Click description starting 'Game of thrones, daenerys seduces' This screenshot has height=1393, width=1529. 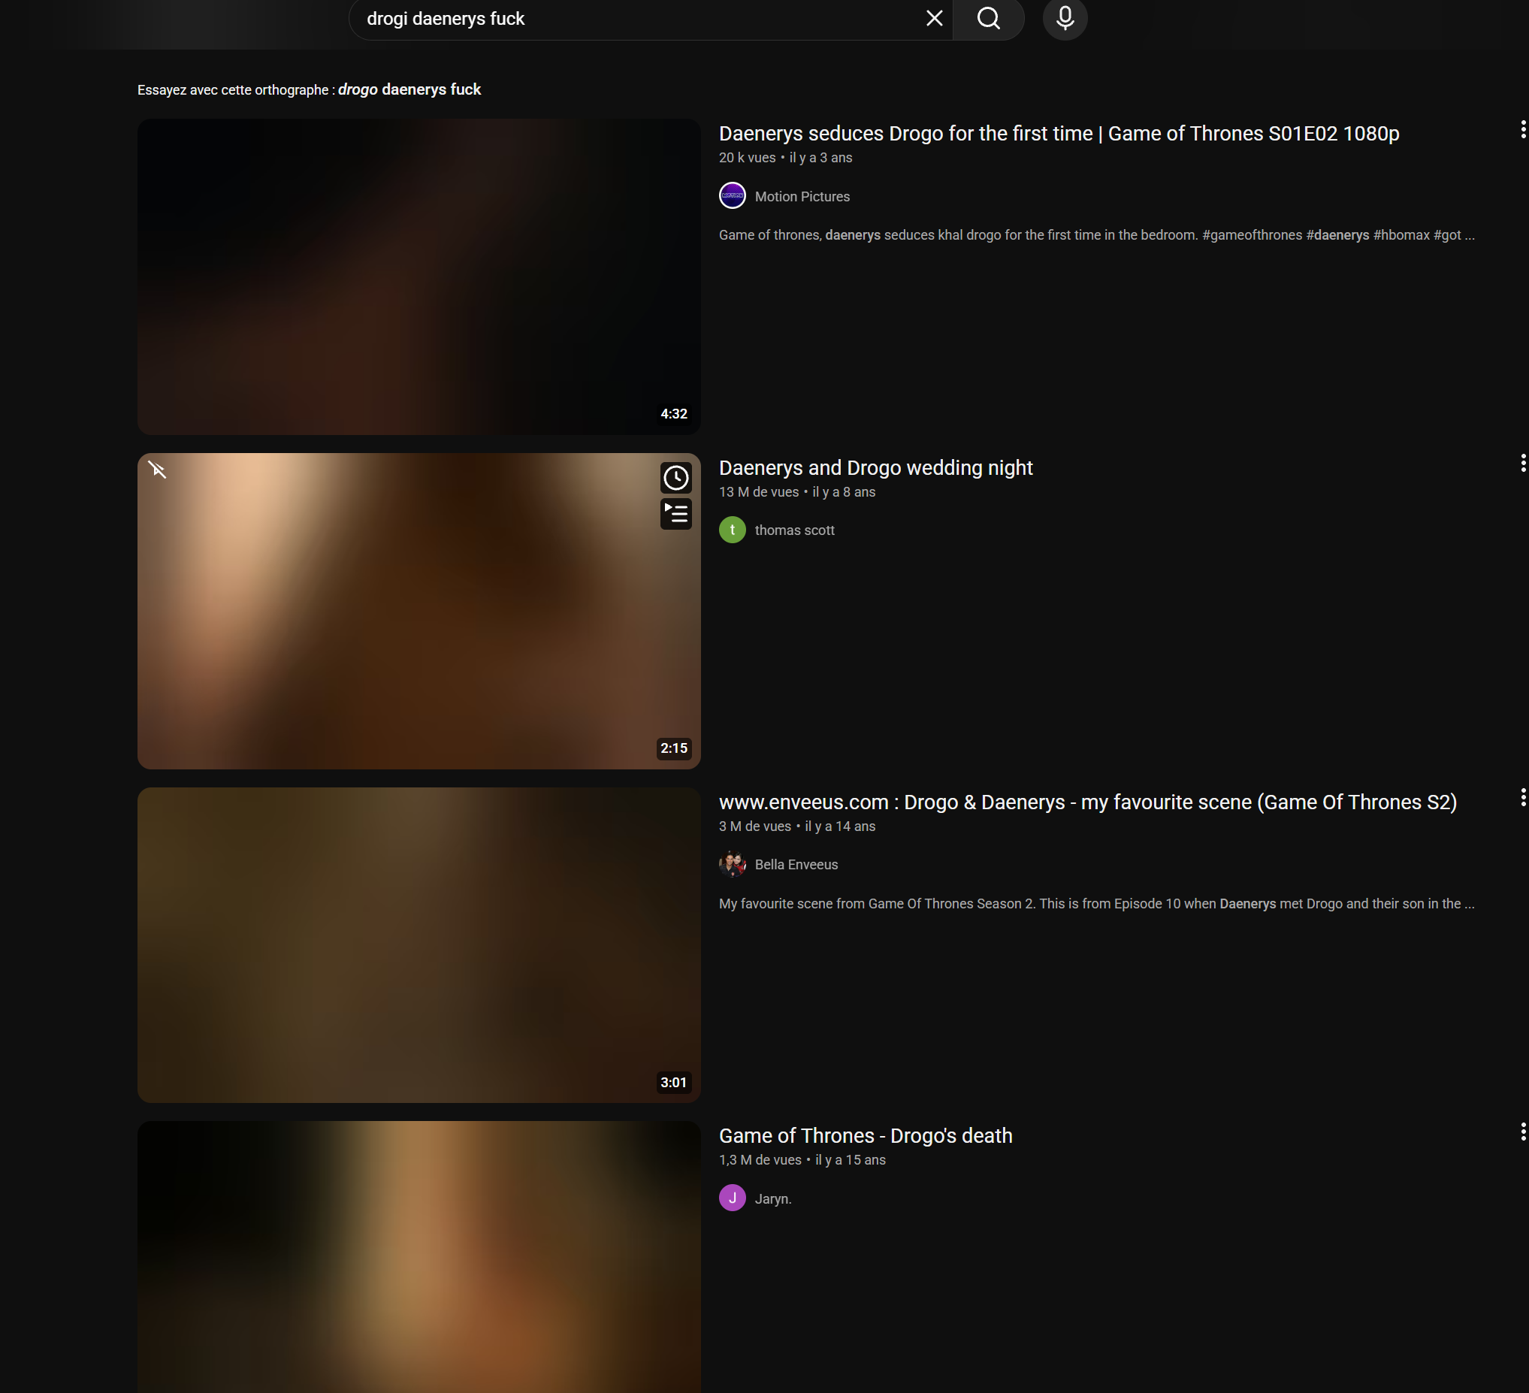(1097, 235)
